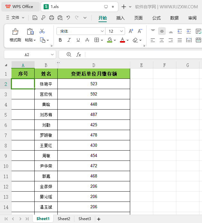Toggle middle vertical alignment

(x=162, y=31)
